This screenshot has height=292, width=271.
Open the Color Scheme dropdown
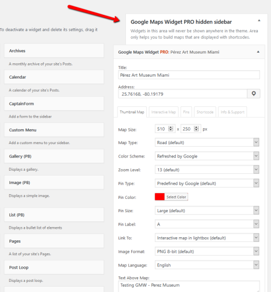[207, 156]
